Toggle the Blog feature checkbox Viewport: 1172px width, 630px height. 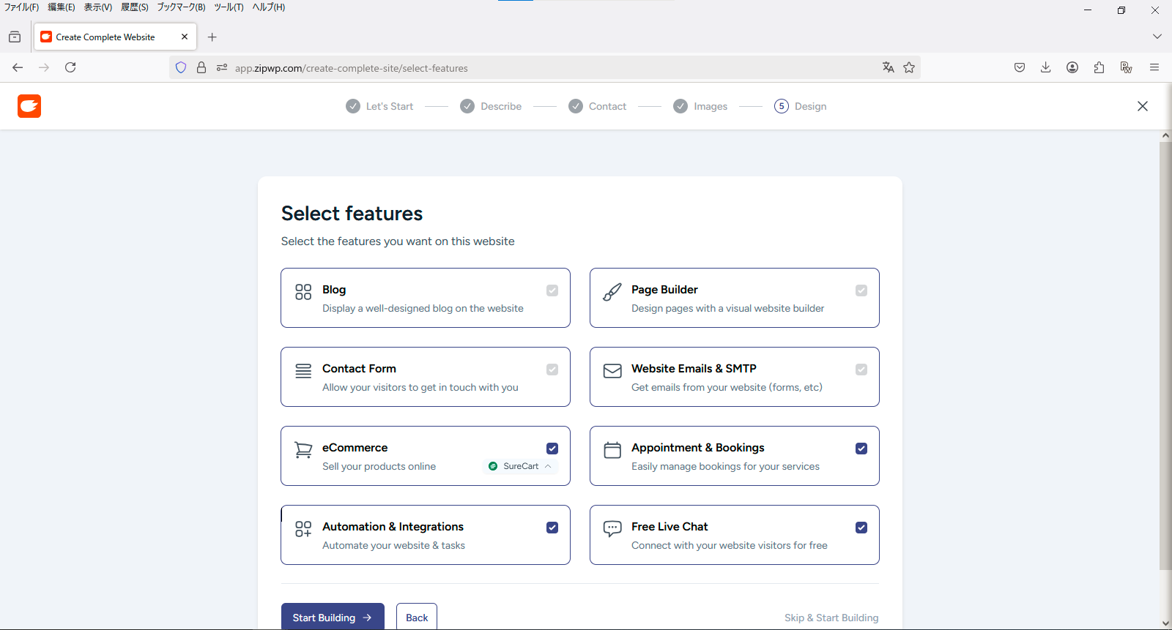point(552,290)
